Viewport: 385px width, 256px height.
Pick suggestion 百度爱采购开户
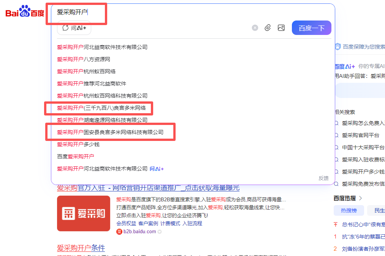click(x=76, y=156)
